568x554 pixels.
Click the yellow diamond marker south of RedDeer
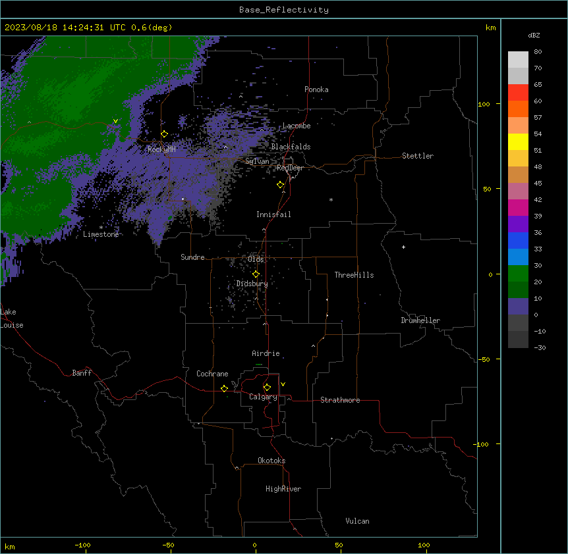tap(281, 185)
